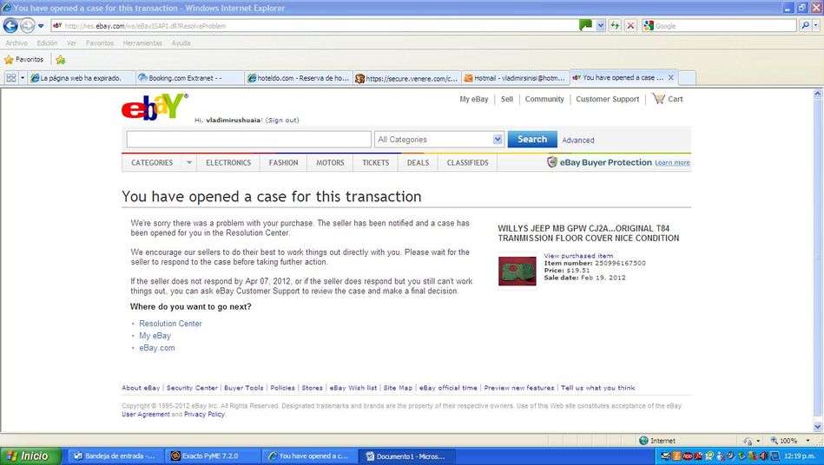Click the CATEGORIES navigation item
Screen dimensions: 824x465
[x=152, y=163]
